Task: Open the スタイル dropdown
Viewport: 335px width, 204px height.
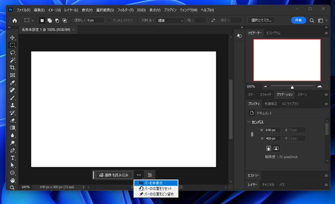Action: coord(170,21)
